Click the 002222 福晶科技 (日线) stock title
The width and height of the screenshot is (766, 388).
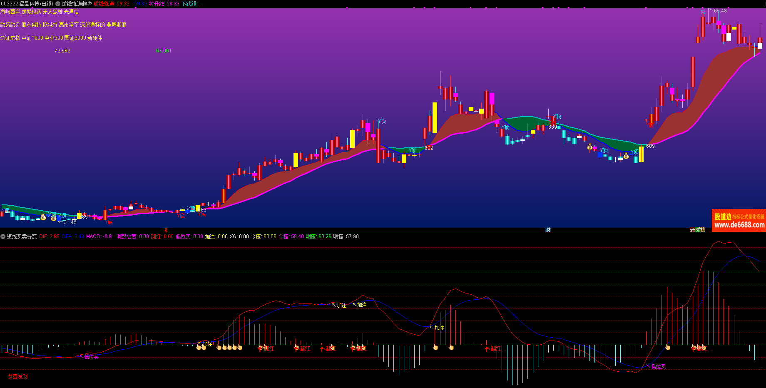[x=27, y=4]
